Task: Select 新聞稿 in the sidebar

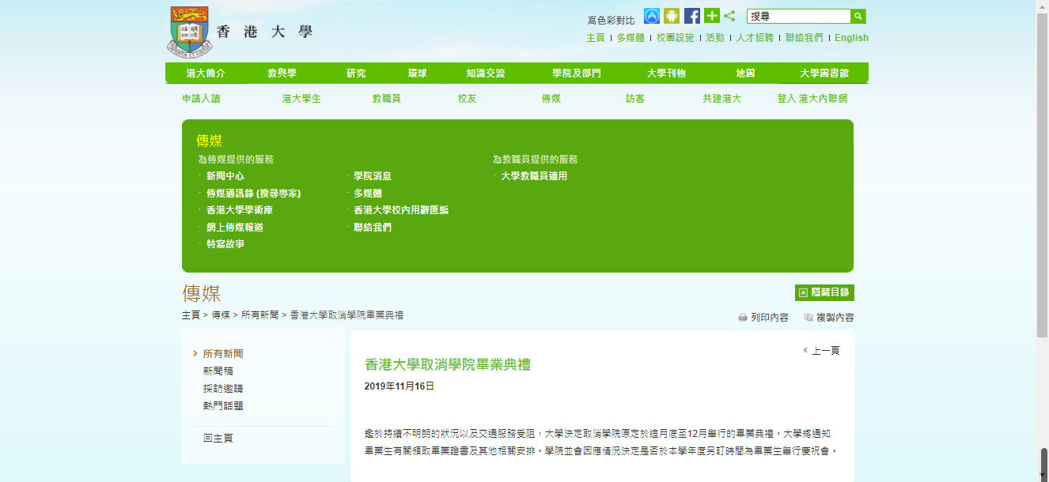Action: click(x=218, y=371)
